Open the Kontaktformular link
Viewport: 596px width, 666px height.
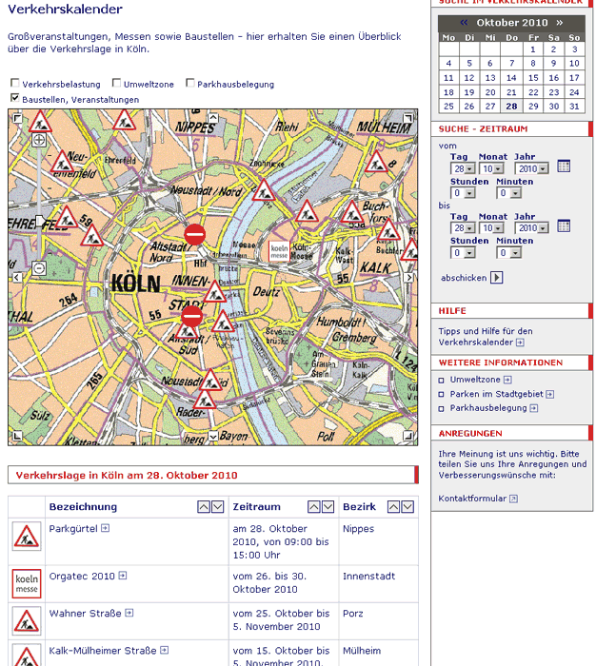pos(477,499)
